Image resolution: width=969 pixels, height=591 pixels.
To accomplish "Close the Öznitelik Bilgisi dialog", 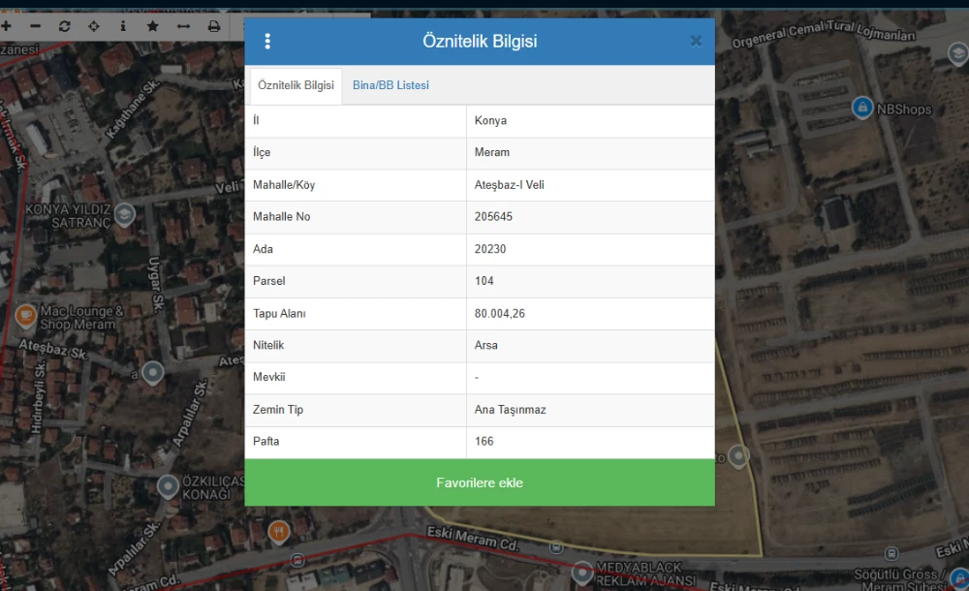I will coord(695,41).
